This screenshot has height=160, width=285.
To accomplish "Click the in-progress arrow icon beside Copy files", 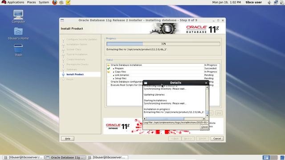I will (109, 72).
